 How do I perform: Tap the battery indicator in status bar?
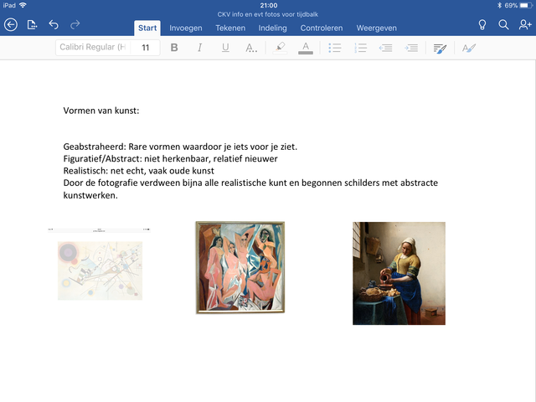click(526, 6)
